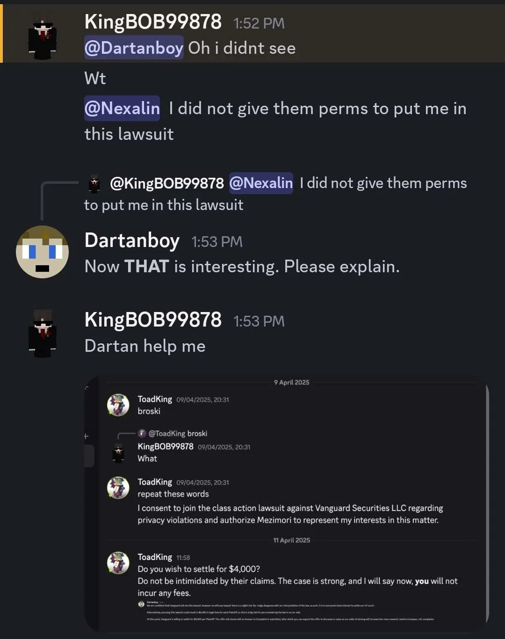The height and width of the screenshot is (639, 505).
Task: Click the @KingBOB99878 name in the reply preview
Action: tap(167, 183)
